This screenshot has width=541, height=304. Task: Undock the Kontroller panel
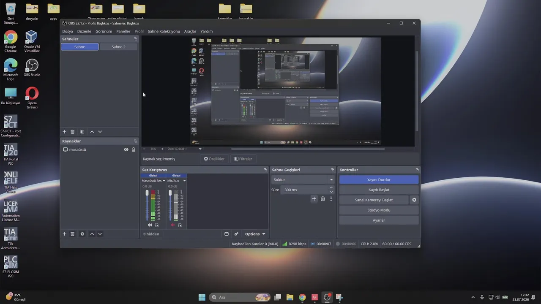coord(417,170)
